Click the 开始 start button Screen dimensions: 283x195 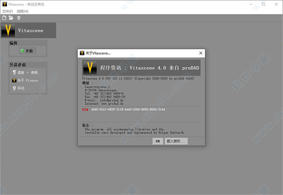coord(28,51)
